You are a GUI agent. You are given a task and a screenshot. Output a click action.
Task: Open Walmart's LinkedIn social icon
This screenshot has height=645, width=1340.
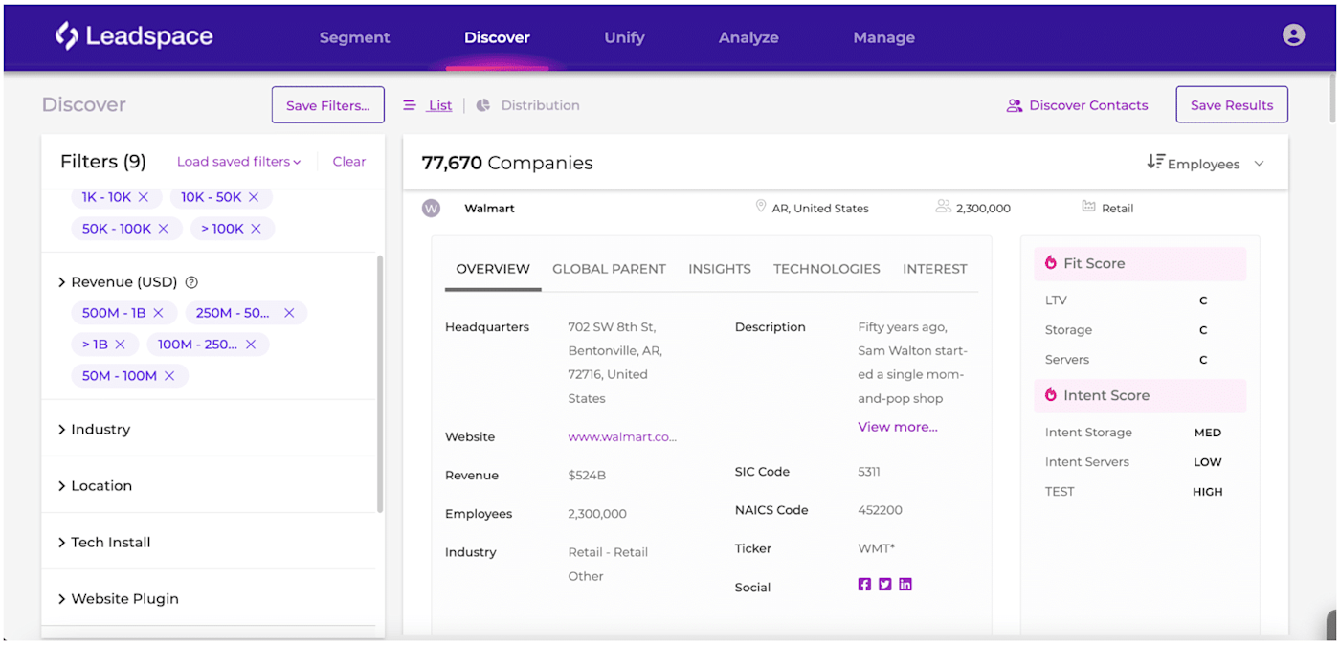(x=905, y=585)
